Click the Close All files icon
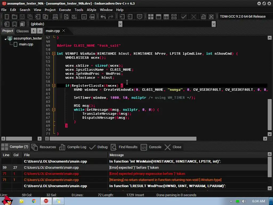The width and height of the screenshot is (273, 205). pyautogui.click(x=45, y=17)
